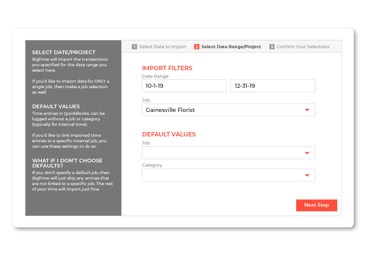Click the red step 2 indicator icon

tap(197, 47)
